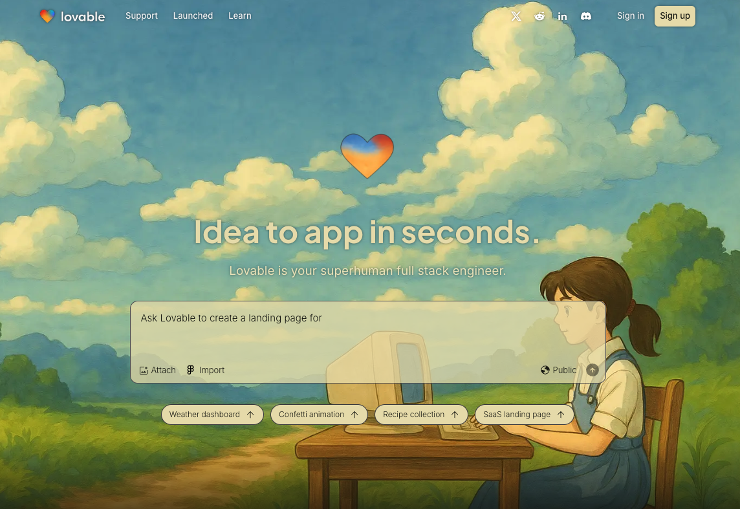
Task: Attach a file with the Attach button
Action: [x=158, y=371]
